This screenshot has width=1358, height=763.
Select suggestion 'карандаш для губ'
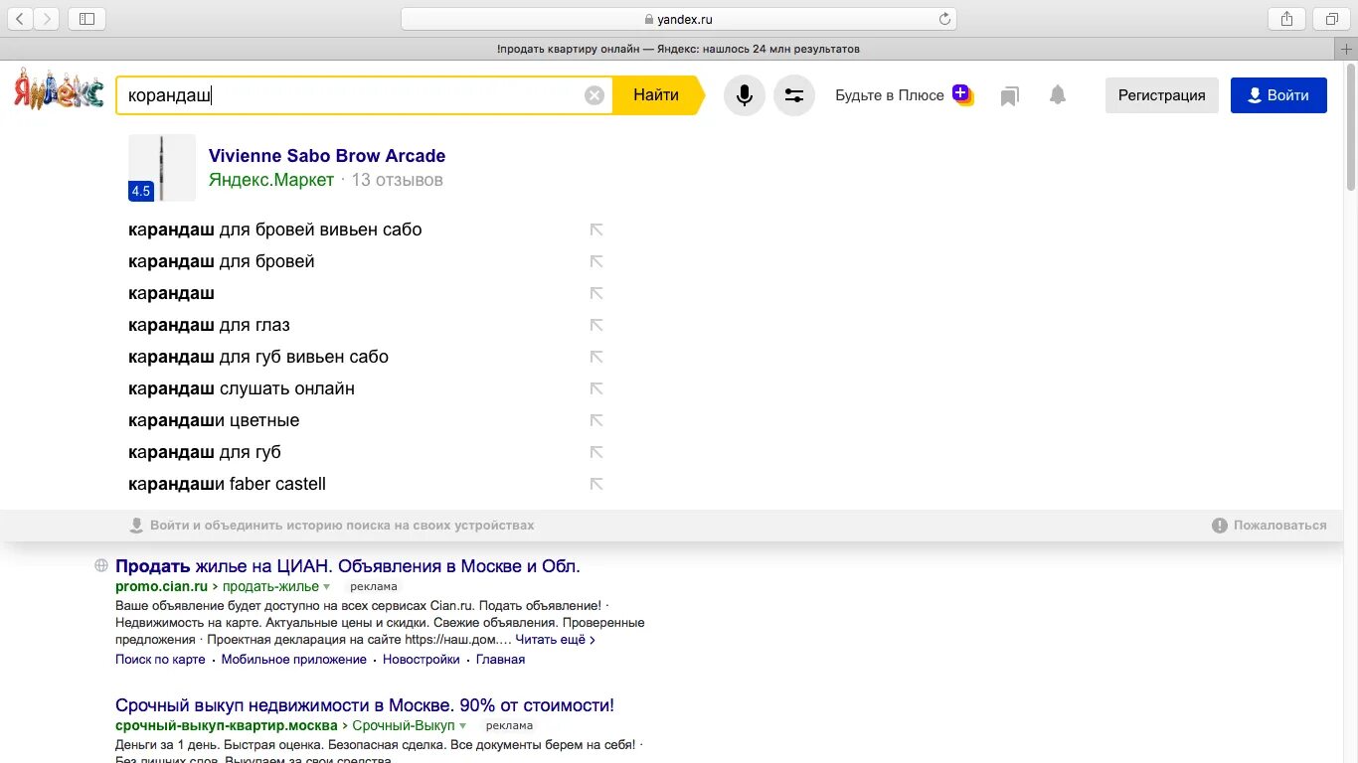click(205, 452)
